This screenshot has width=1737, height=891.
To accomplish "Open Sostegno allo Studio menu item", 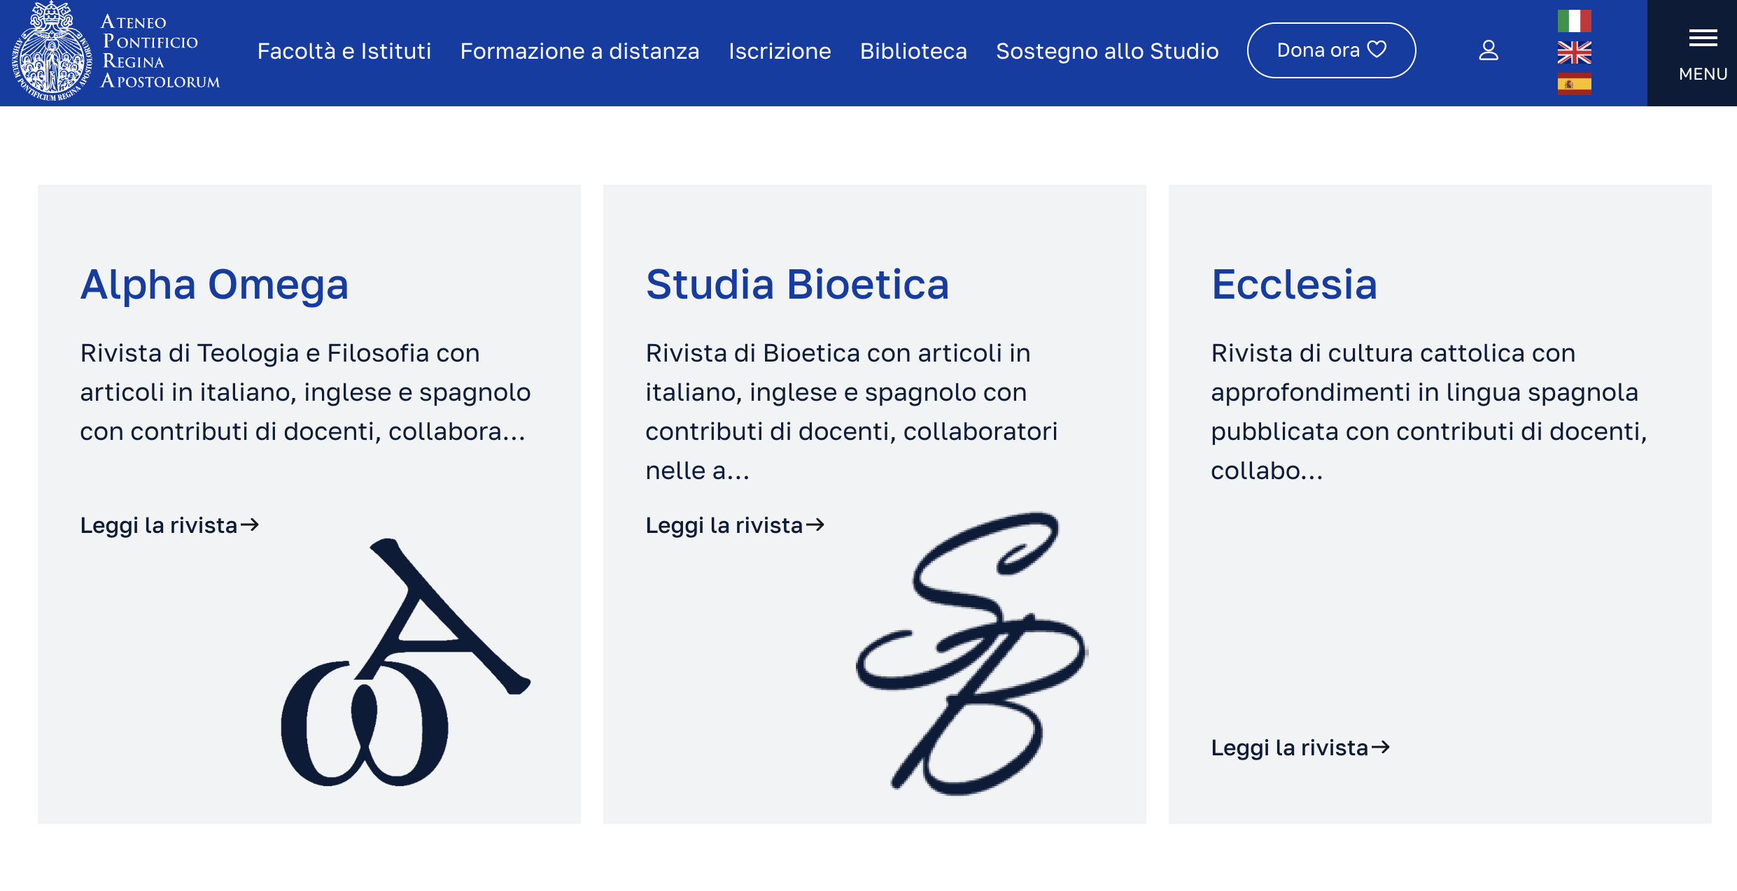I will 1107,51.
